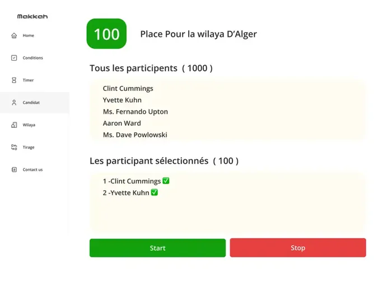
Task: Click the Timer hourglass icon
Action: 14,80
